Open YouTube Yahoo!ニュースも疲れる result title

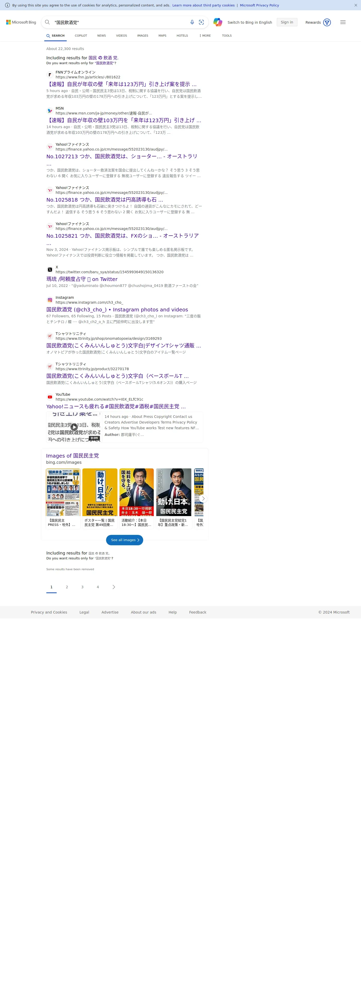pyautogui.click(x=116, y=407)
